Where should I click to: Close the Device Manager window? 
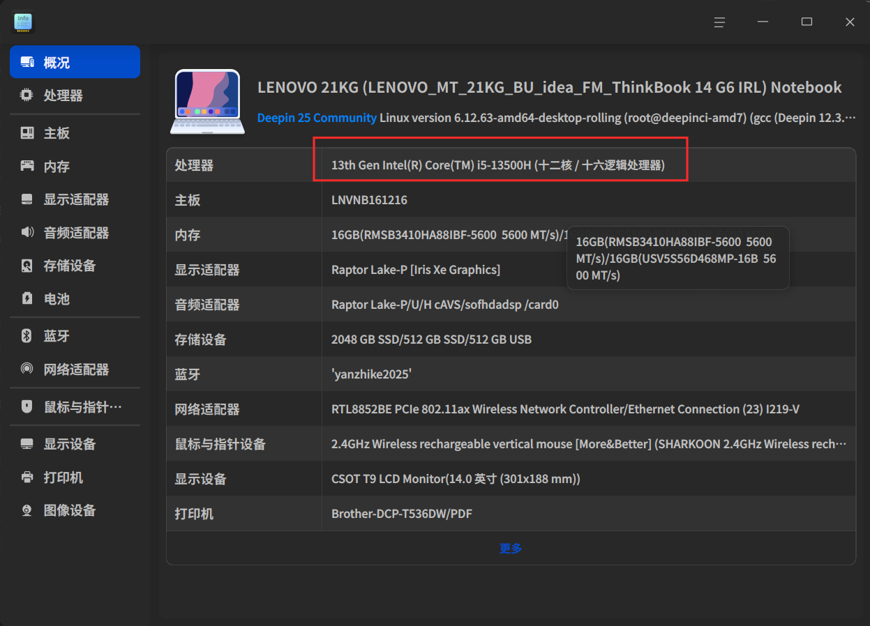850,22
